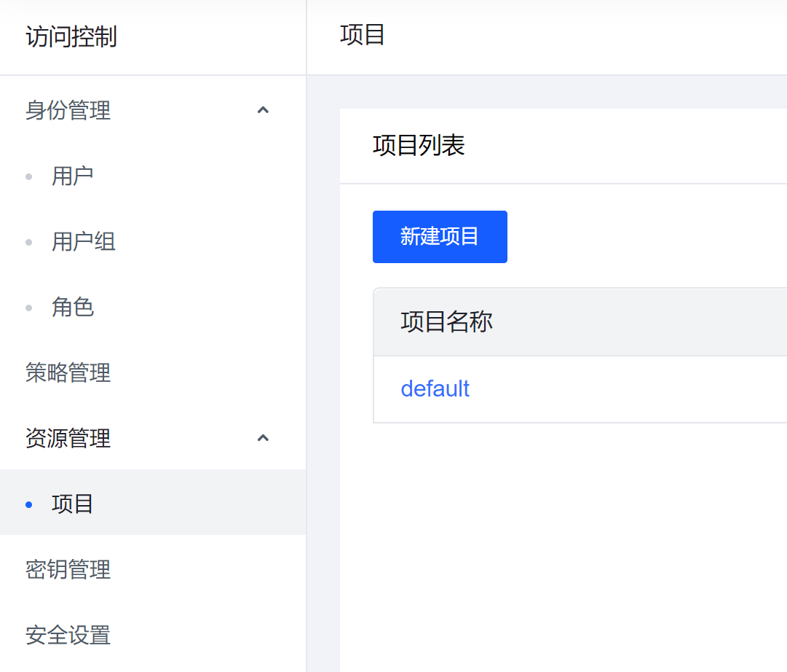The width and height of the screenshot is (787, 672).
Task: Click the 访问控制 sidebar title
Action: (71, 36)
